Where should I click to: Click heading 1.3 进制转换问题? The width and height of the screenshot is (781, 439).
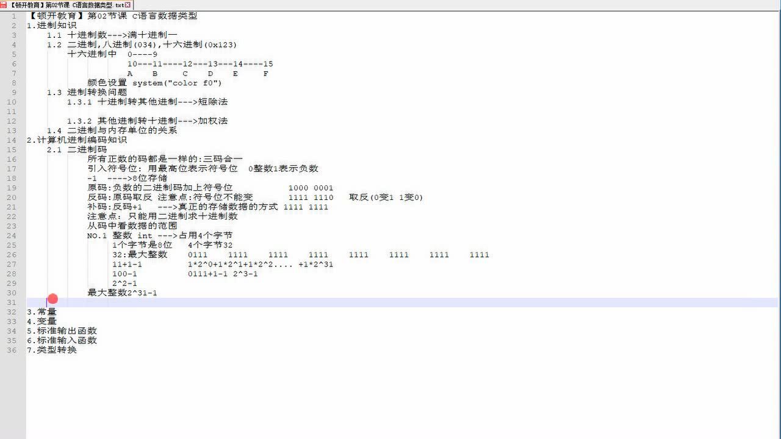[87, 93]
